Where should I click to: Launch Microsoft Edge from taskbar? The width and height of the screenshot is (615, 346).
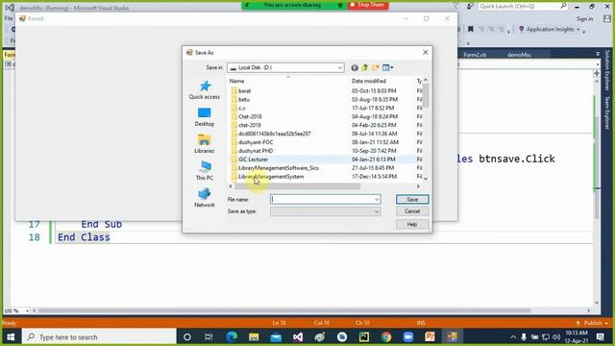tap(232, 337)
